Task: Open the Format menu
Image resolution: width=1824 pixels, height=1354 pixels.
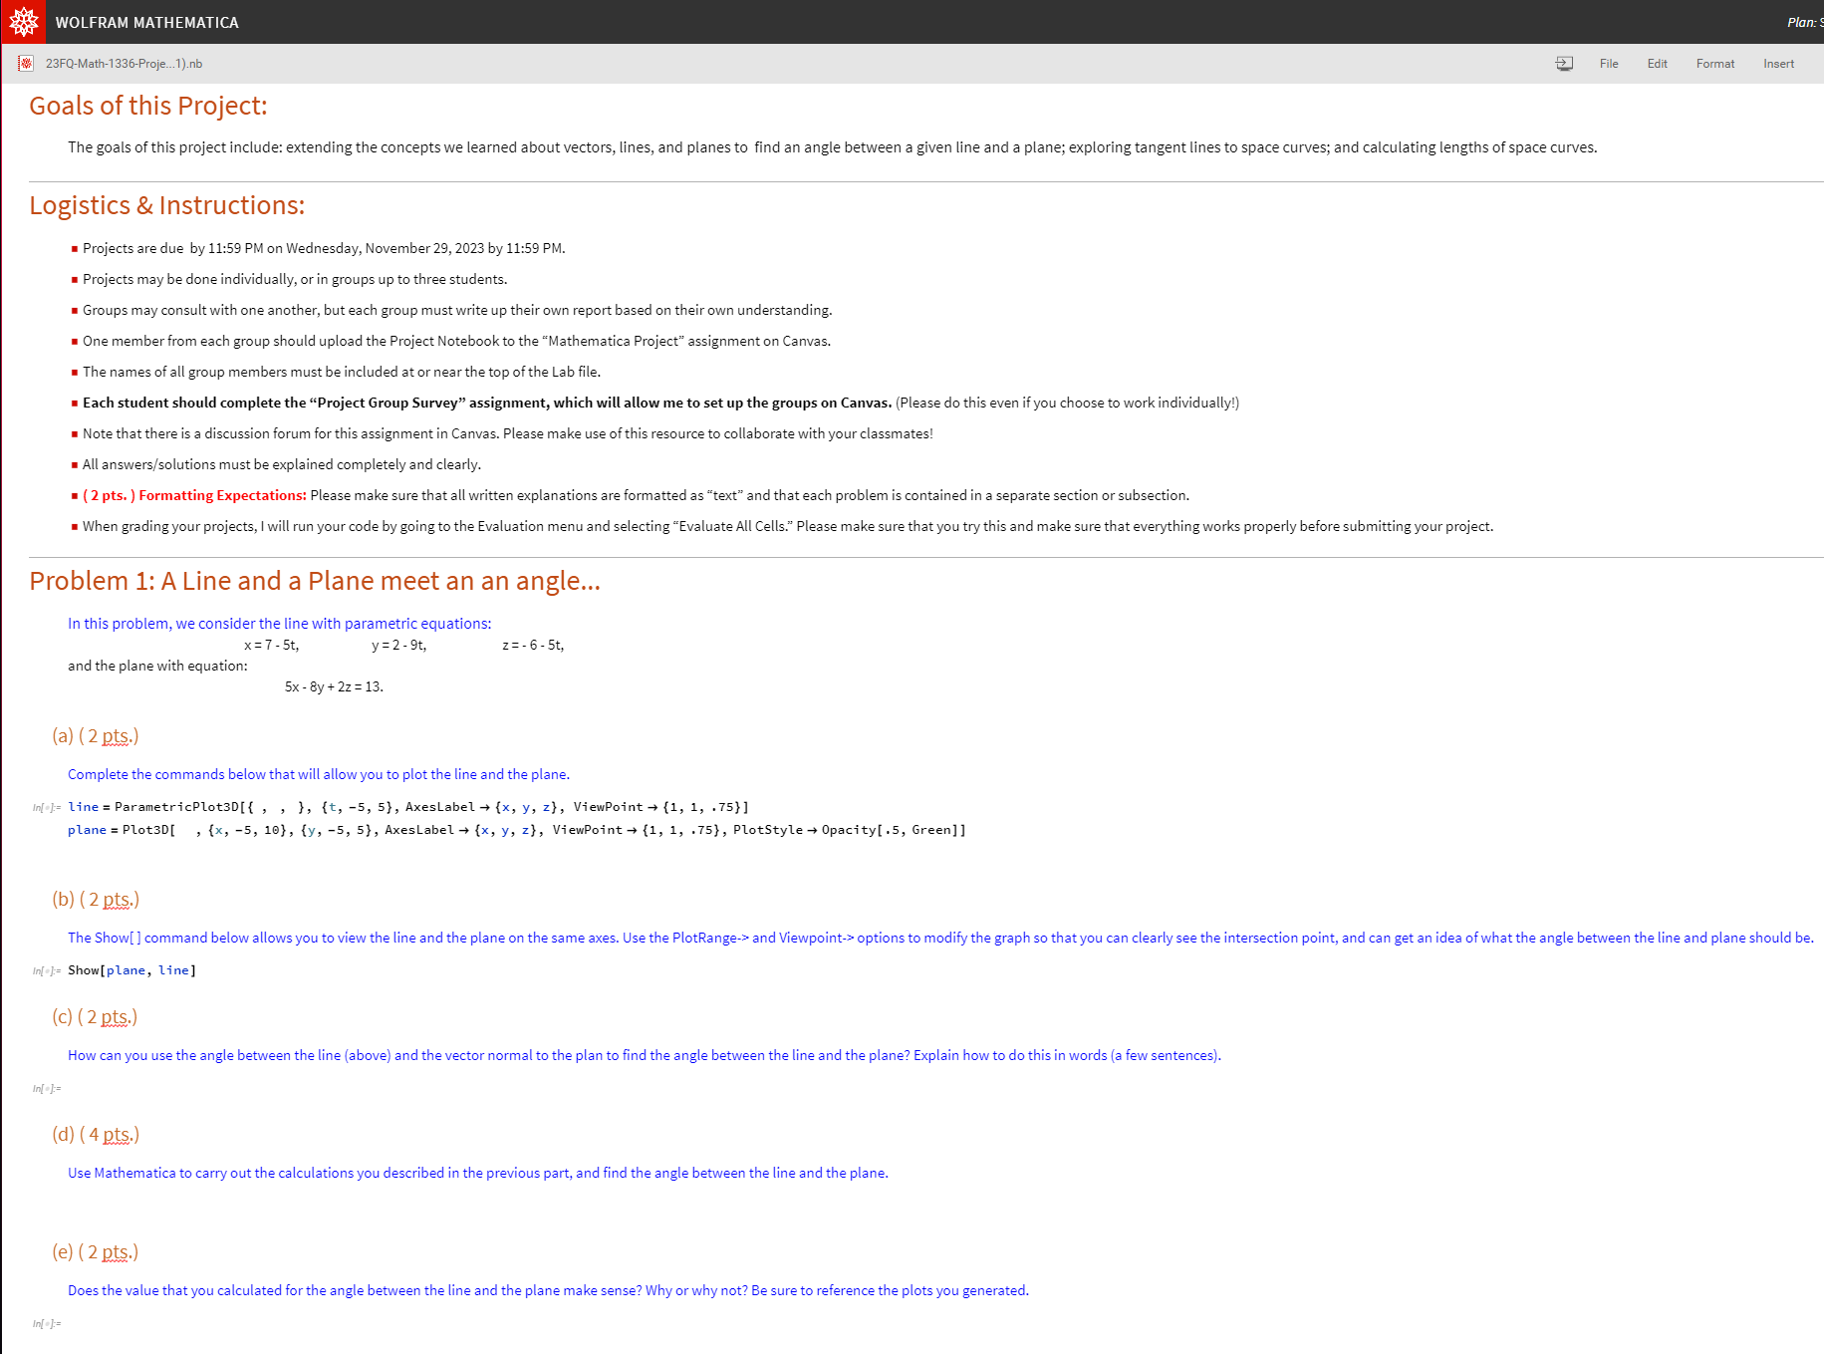Action: click(x=1714, y=63)
